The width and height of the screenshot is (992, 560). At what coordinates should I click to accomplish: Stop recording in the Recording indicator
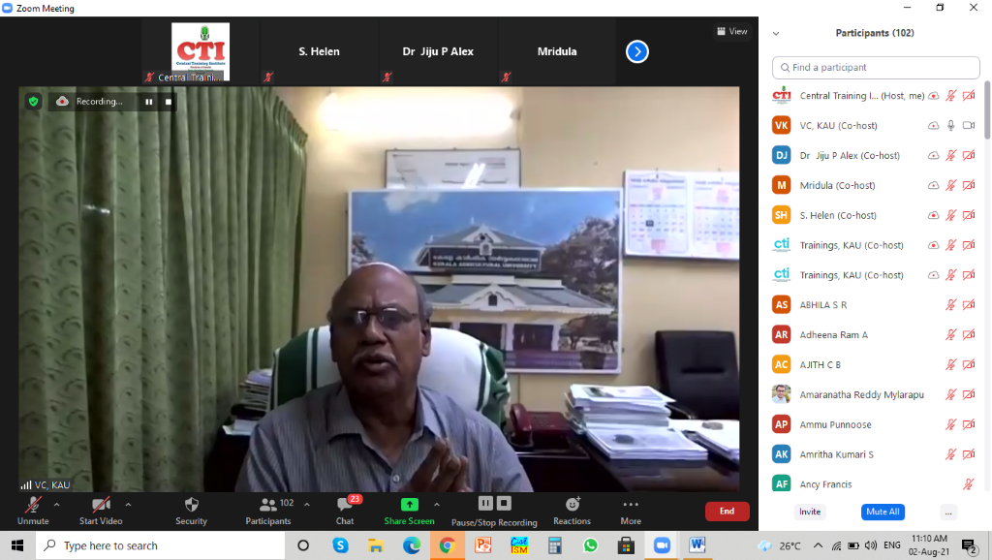(x=169, y=101)
